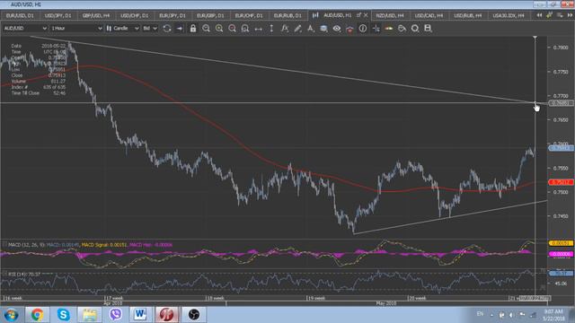Open Viber from the taskbar
575x323 pixels.
click(116, 315)
